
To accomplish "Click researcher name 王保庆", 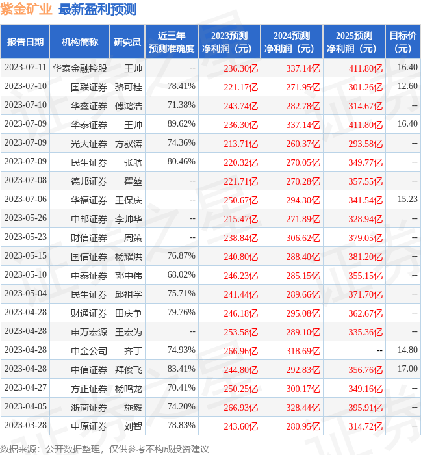I will click(x=129, y=200).
